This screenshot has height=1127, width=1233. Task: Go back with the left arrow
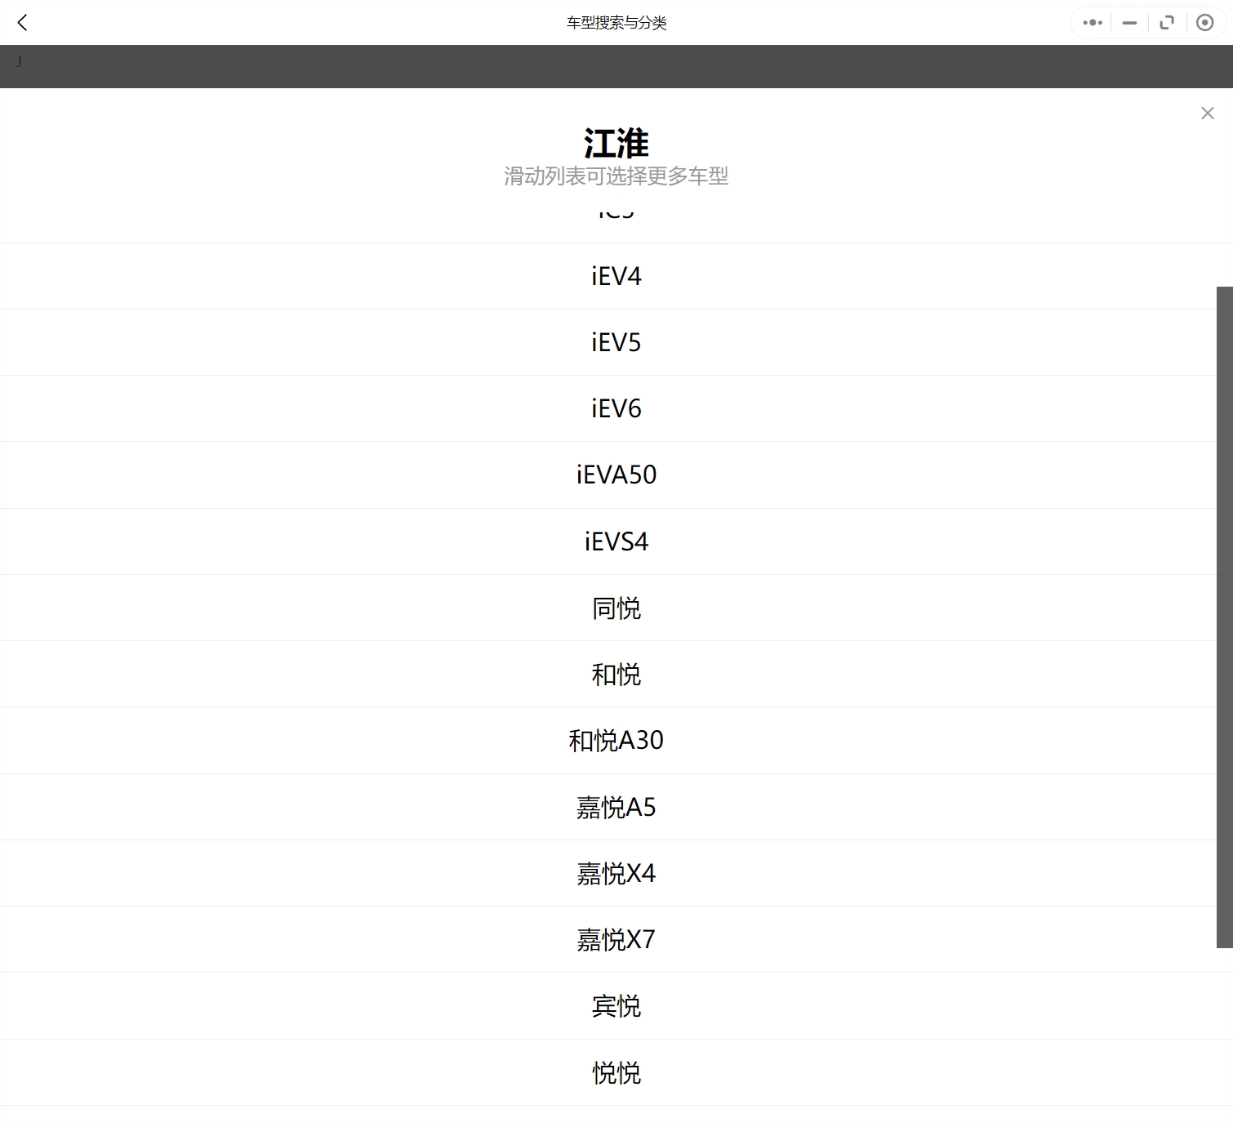(22, 22)
